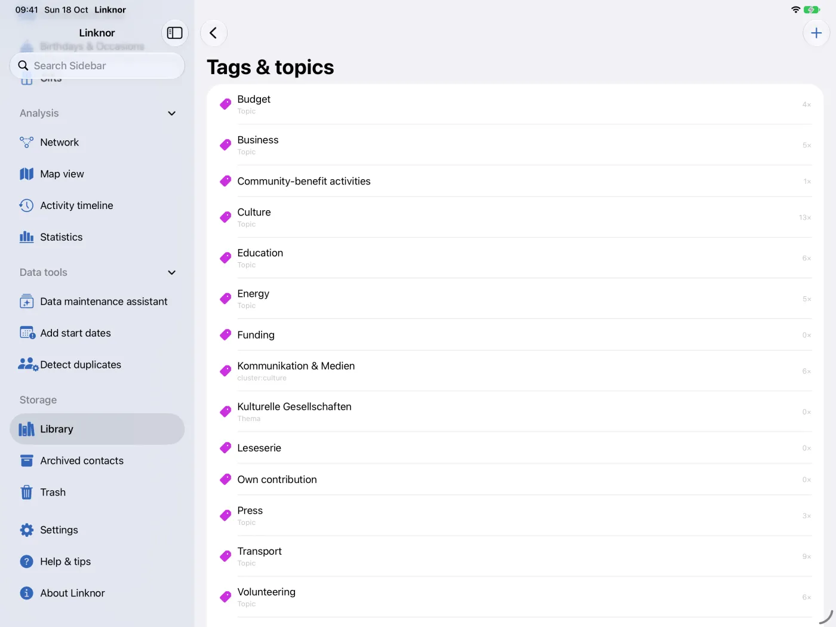Click the Settings gear icon
Screen dimensions: 836x627
pyautogui.click(x=26, y=530)
